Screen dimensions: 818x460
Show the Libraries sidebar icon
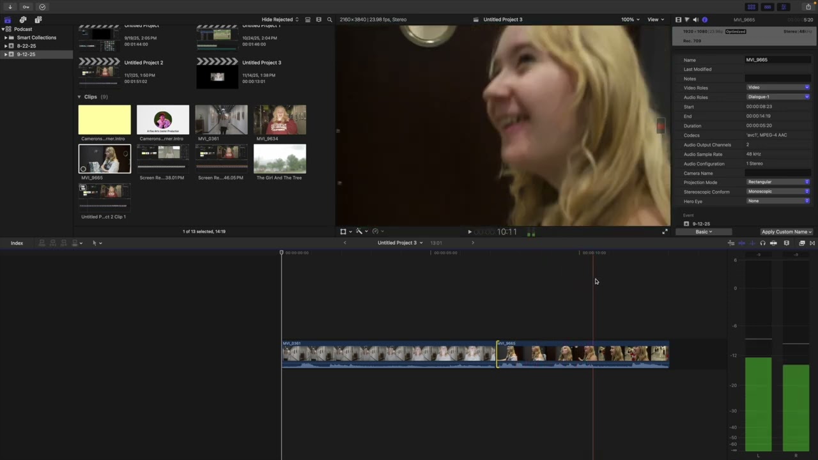tap(8, 20)
